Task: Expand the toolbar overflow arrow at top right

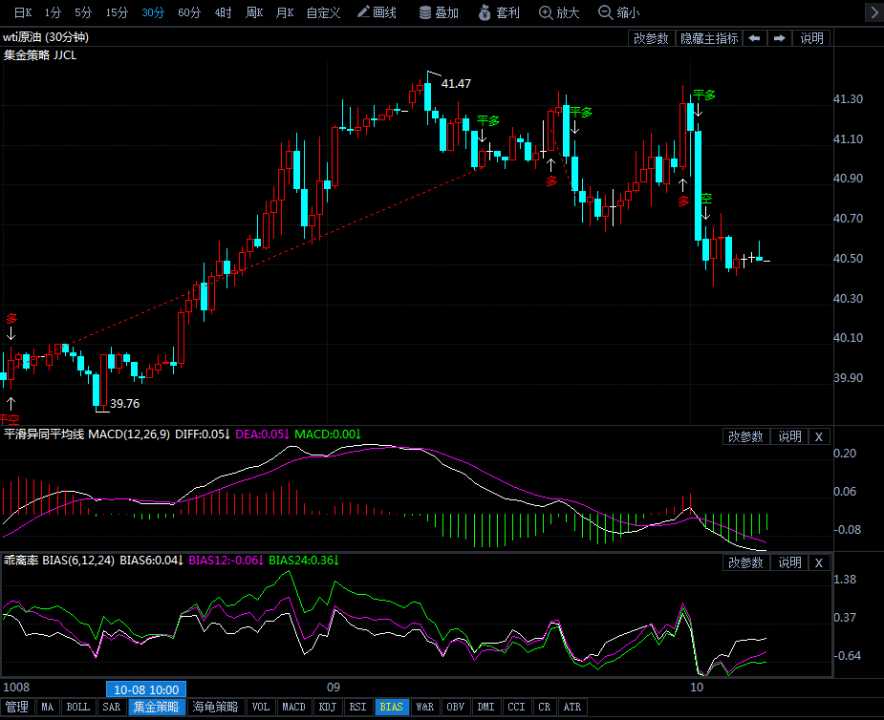Action: [872, 12]
